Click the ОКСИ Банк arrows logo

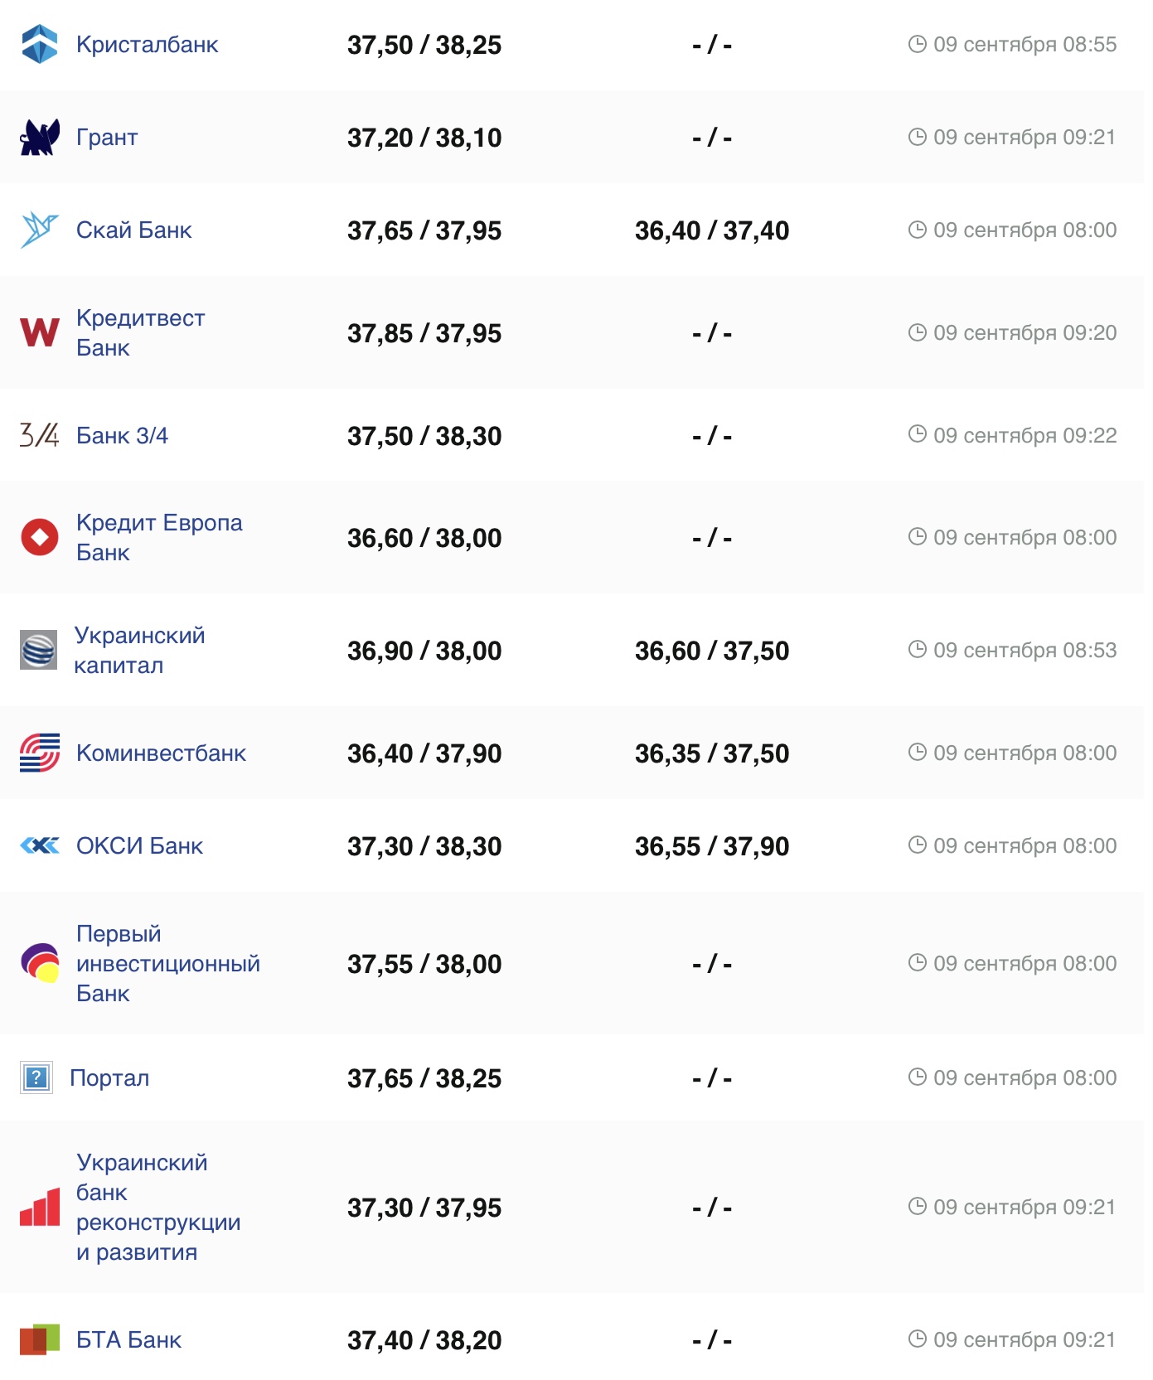tap(39, 845)
